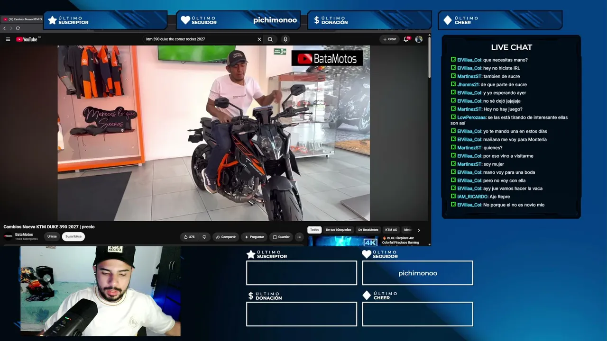Open the YouTube hamburger guide menu
The image size is (607, 341).
point(8,39)
